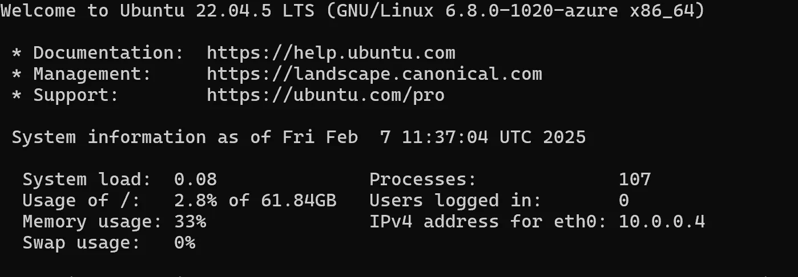Click the Processes count 107

(x=635, y=180)
